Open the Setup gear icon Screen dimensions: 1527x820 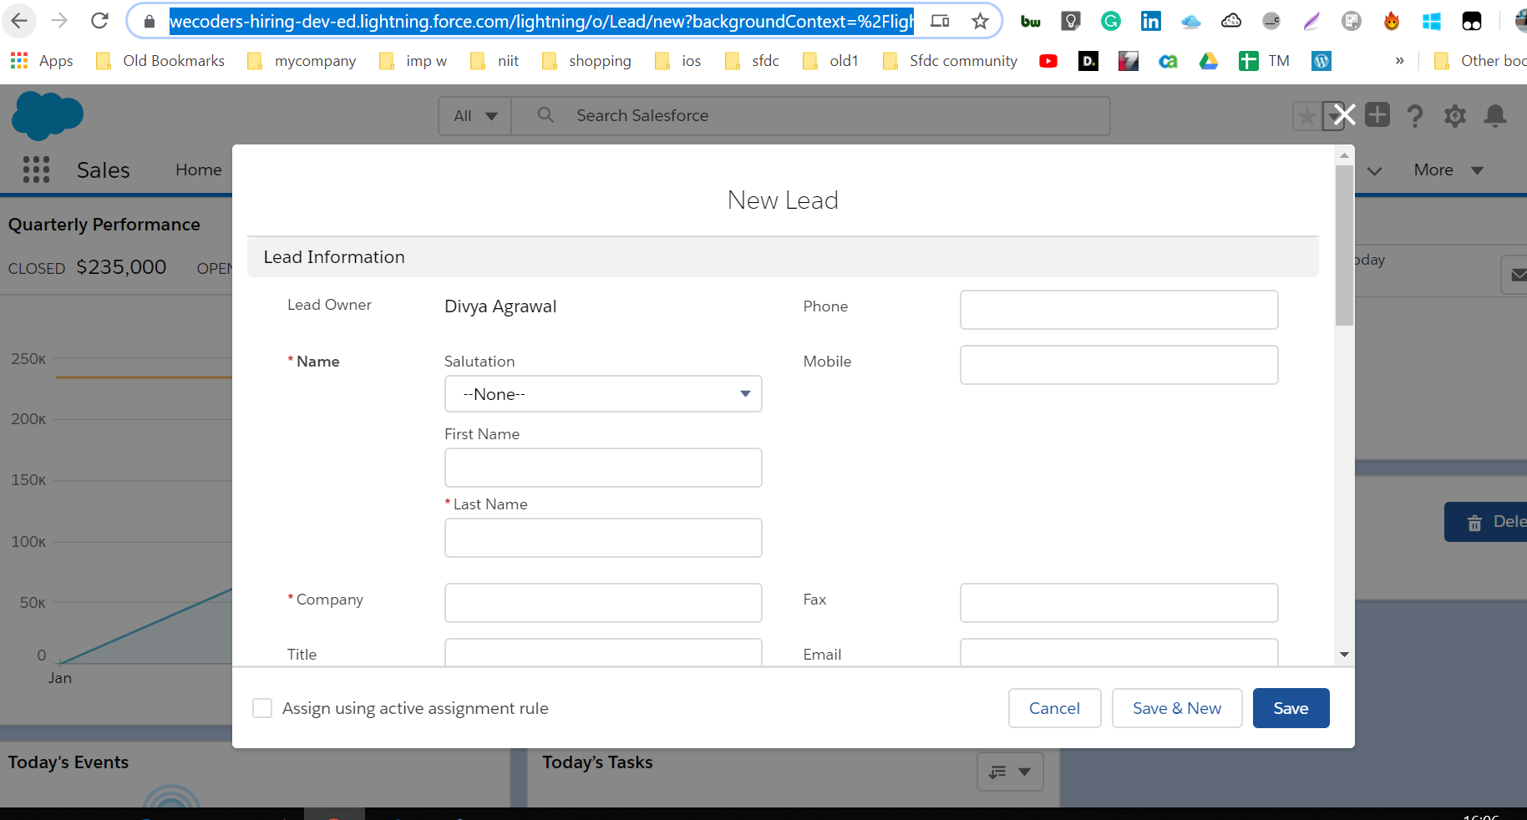(1454, 116)
